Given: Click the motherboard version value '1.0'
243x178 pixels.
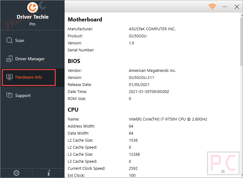Looking at the screenshot, I should click(131, 43).
